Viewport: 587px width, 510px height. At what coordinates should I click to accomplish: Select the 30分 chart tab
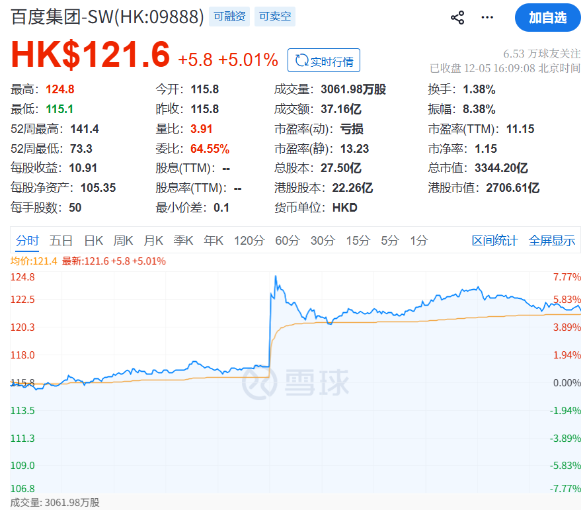(x=323, y=241)
